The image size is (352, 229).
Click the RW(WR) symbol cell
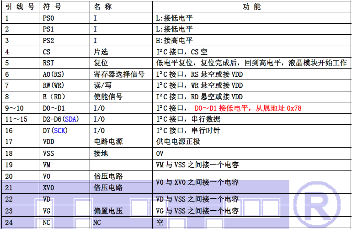(53, 85)
